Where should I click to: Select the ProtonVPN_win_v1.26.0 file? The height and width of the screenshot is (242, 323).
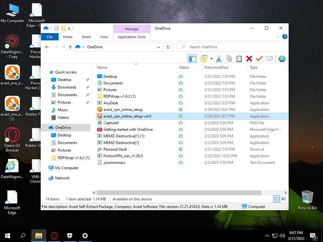(x=123, y=156)
